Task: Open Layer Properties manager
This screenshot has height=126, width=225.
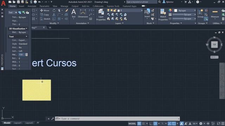Action: coord(101,15)
